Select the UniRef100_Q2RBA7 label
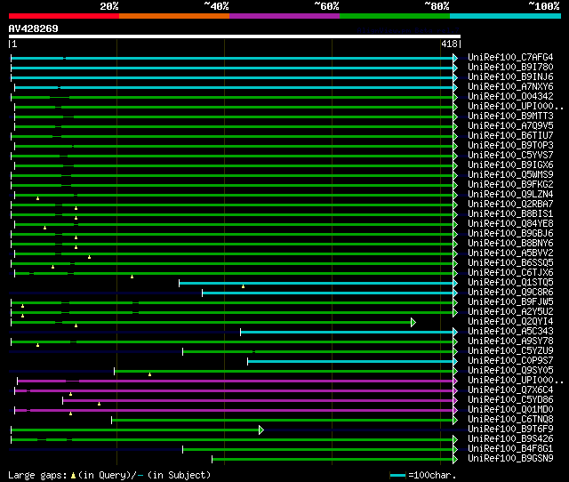 (x=510, y=205)
